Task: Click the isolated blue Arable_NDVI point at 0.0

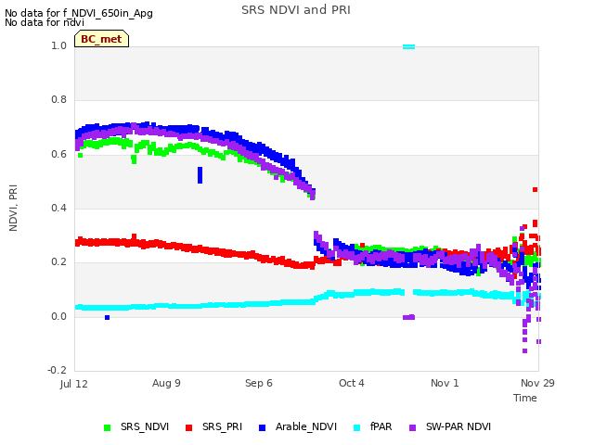Action: [x=108, y=317]
